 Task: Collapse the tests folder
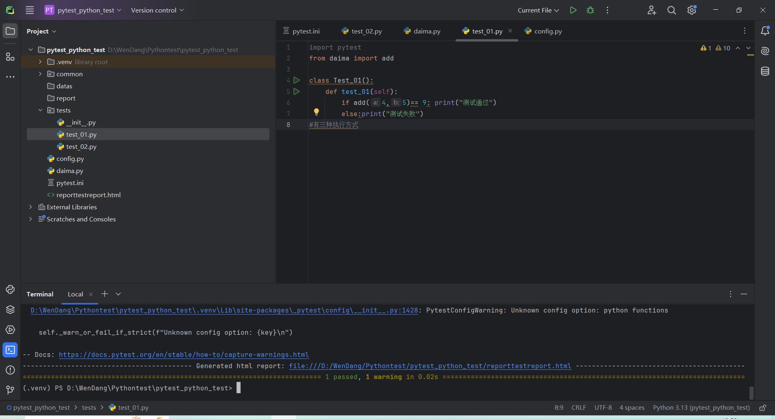pyautogui.click(x=40, y=110)
